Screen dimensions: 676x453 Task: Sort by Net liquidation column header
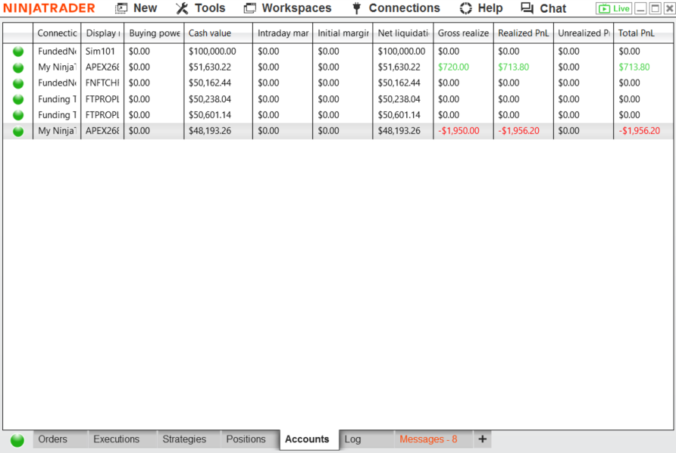click(403, 33)
